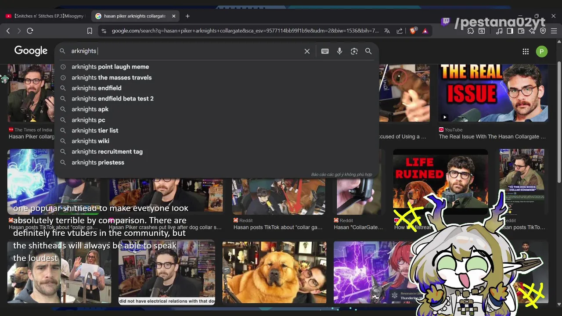
Task: Click the search icon beside arknights wiki
Action: click(63, 141)
